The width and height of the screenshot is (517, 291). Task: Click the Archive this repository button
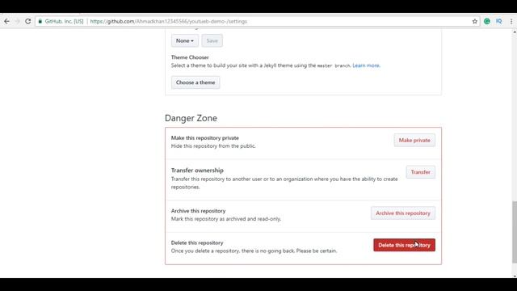click(403, 213)
